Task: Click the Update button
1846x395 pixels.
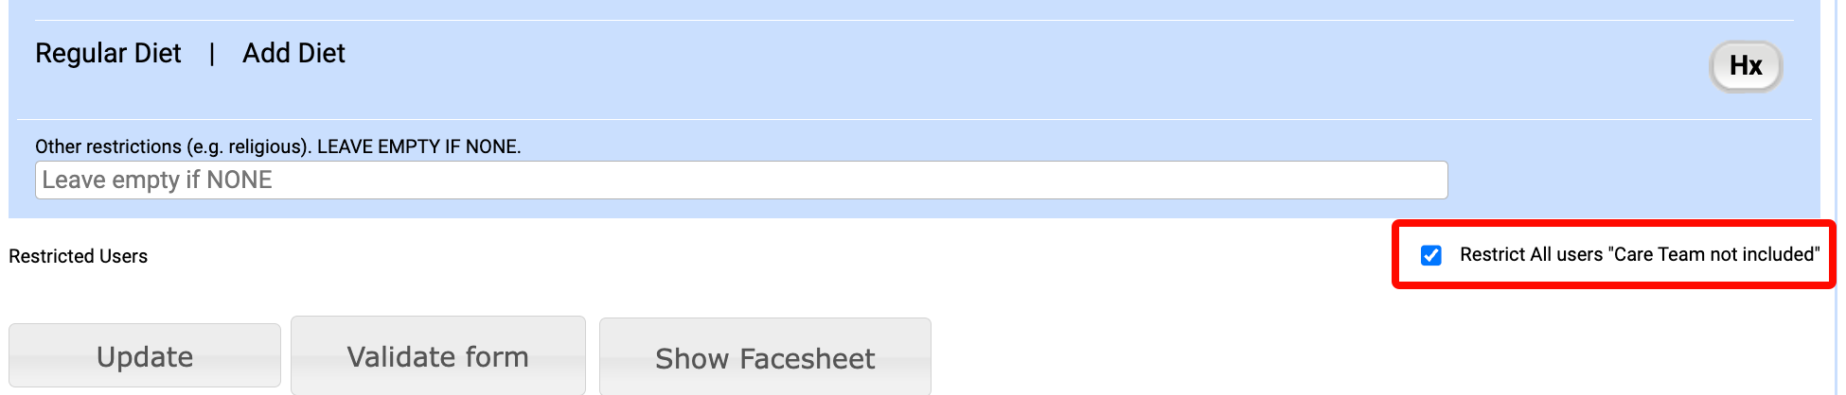Action: tap(145, 355)
